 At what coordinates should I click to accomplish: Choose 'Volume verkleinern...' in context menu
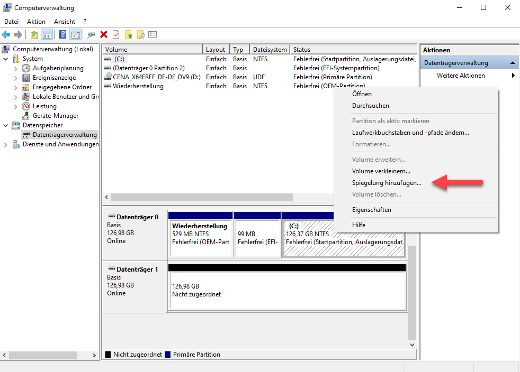tap(381, 171)
